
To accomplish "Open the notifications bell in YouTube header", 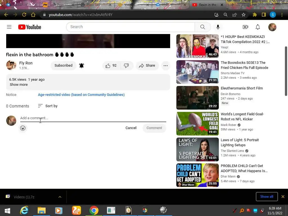I will click(x=258, y=27).
